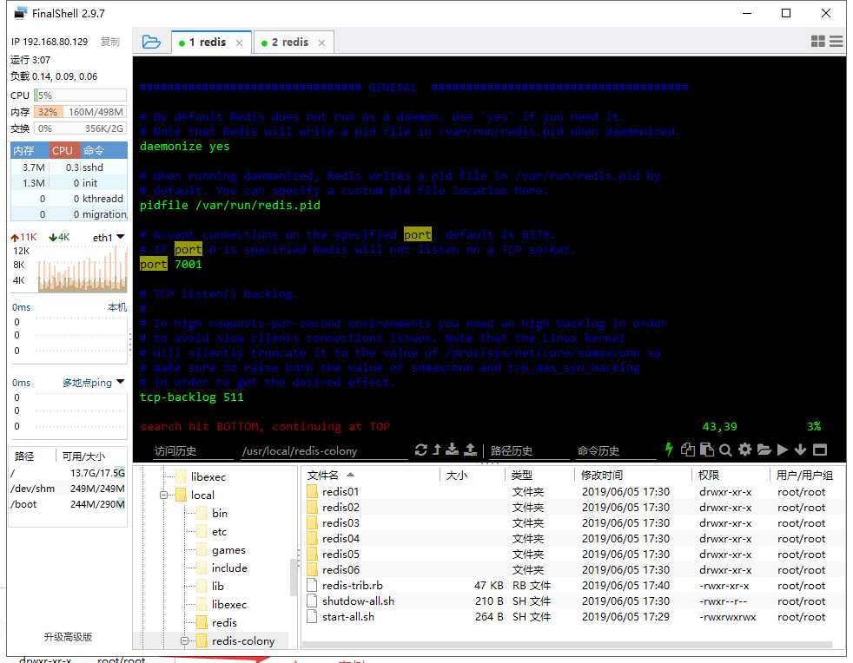Image resolution: width=853 pixels, height=663 pixels.
Task: Click the path field /usr/local/redis-colony
Action: point(325,451)
